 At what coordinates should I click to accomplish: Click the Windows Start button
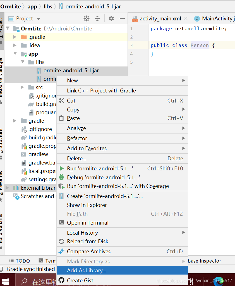coord(5,282)
